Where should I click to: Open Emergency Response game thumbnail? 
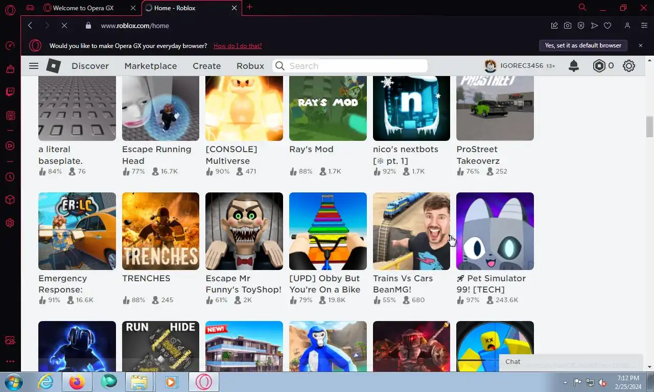[77, 231]
